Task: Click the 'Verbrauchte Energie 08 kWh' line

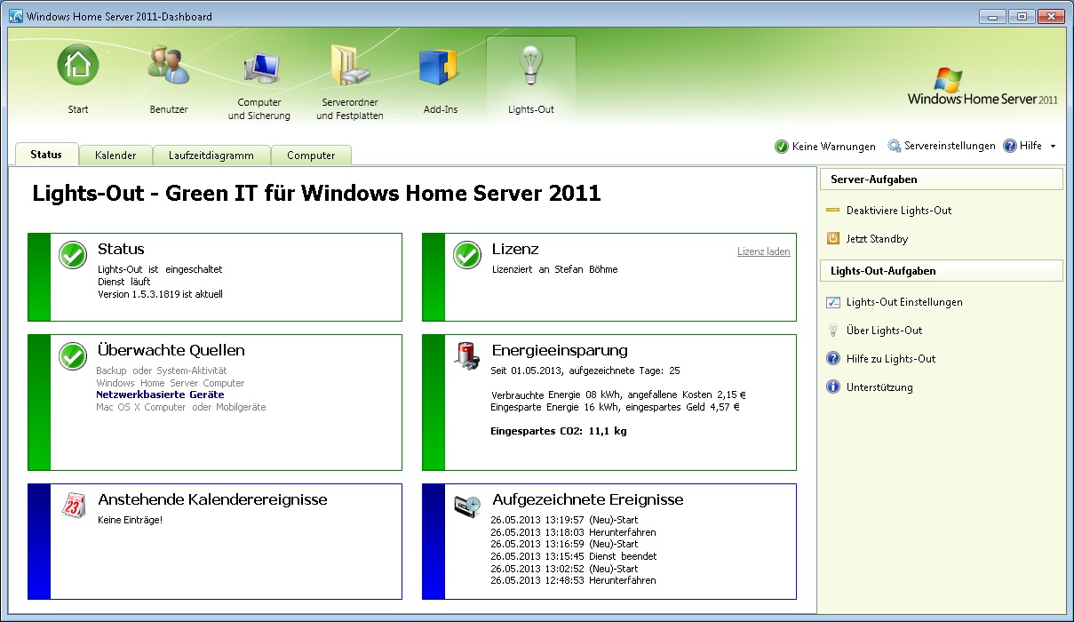Action: tap(618, 395)
